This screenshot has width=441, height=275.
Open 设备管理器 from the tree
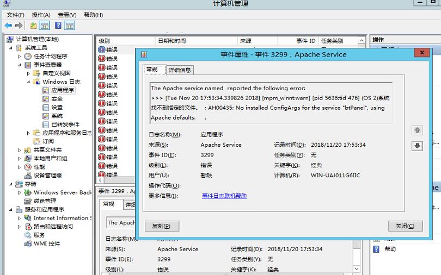(48, 176)
